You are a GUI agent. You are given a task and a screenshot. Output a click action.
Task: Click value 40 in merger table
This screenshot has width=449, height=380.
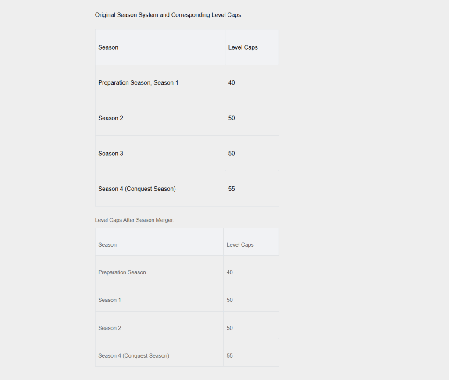(x=230, y=272)
